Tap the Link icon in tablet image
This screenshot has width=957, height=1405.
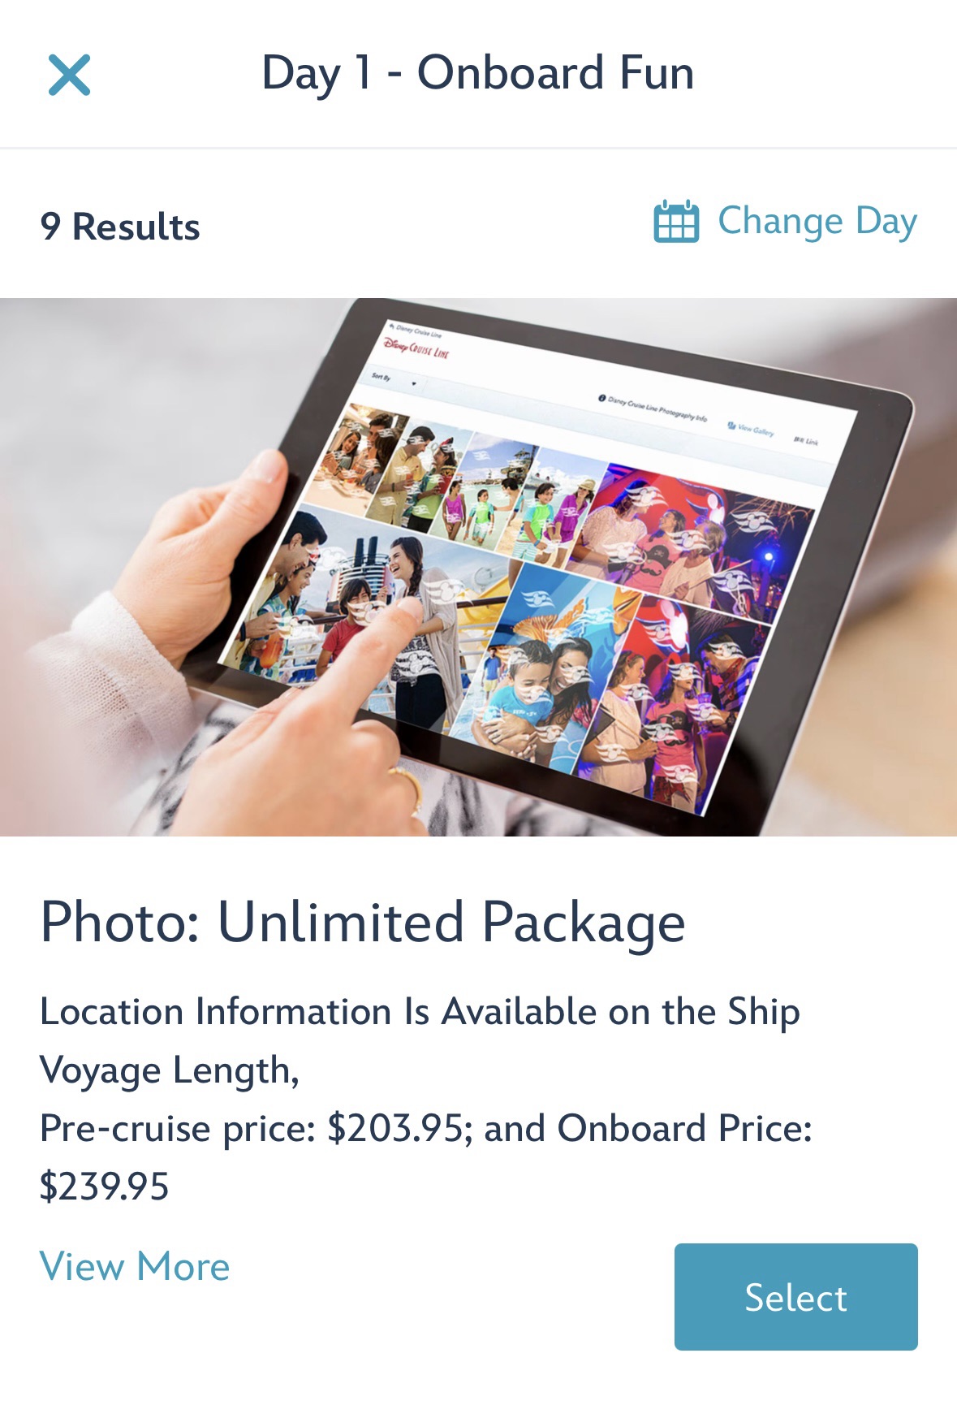807,441
